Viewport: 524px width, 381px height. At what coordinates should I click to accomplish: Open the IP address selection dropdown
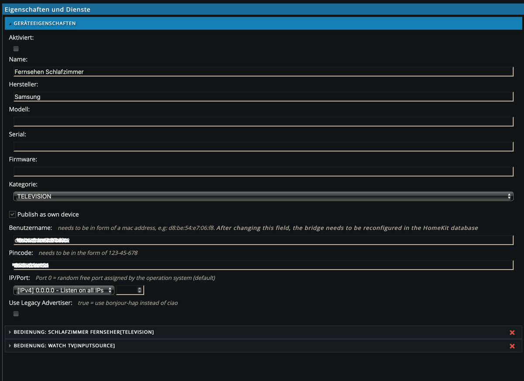[x=63, y=290]
